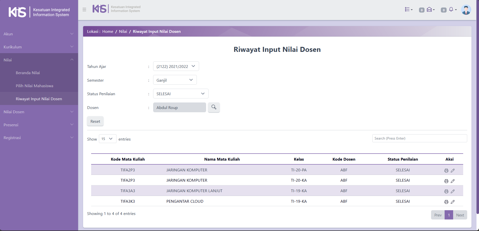Image resolution: width=479 pixels, height=231 pixels.
Task: Edit the TI-20-KA Jaringan Komputer row
Action: (x=453, y=181)
